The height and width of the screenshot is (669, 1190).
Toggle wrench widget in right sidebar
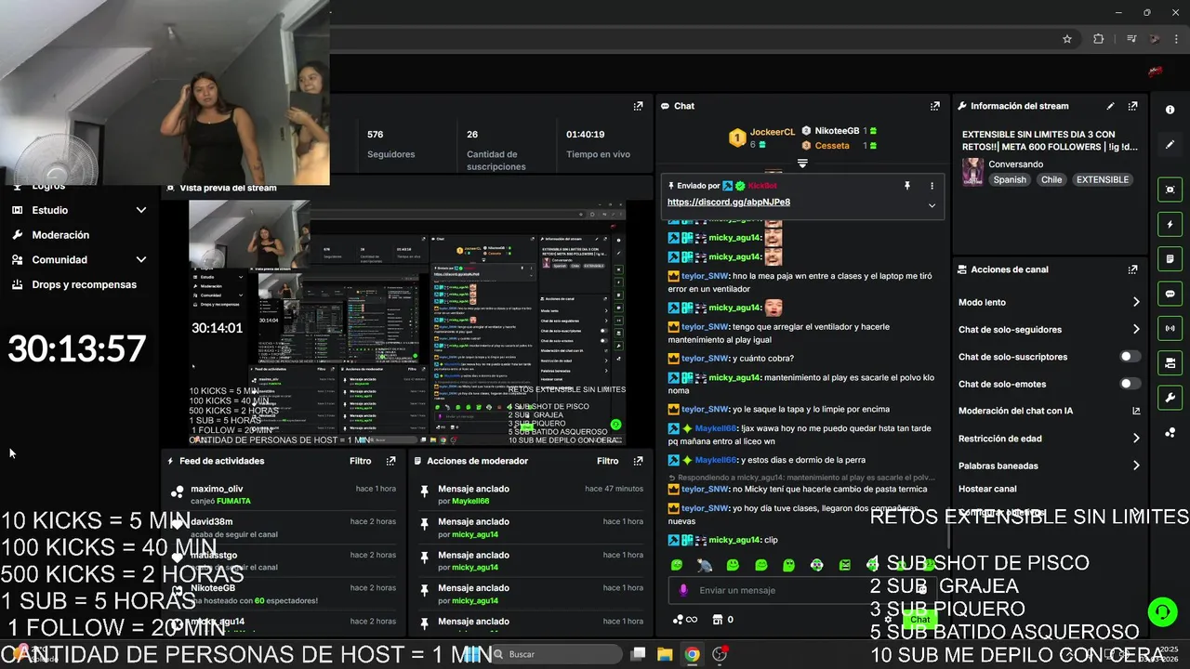(x=1170, y=398)
